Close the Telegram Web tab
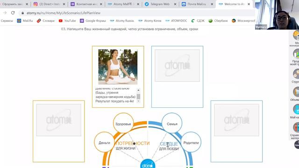The width and height of the screenshot is (299, 168). [x=175, y=4]
